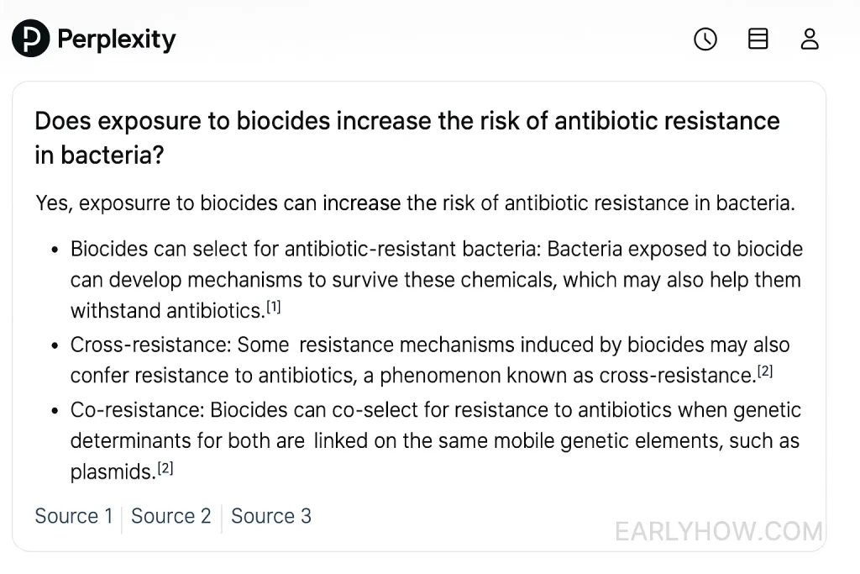Click the 'Yes, exposurre to biocides' summary sentence
The width and height of the screenshot is (860, 574).
tap(415, 203)
